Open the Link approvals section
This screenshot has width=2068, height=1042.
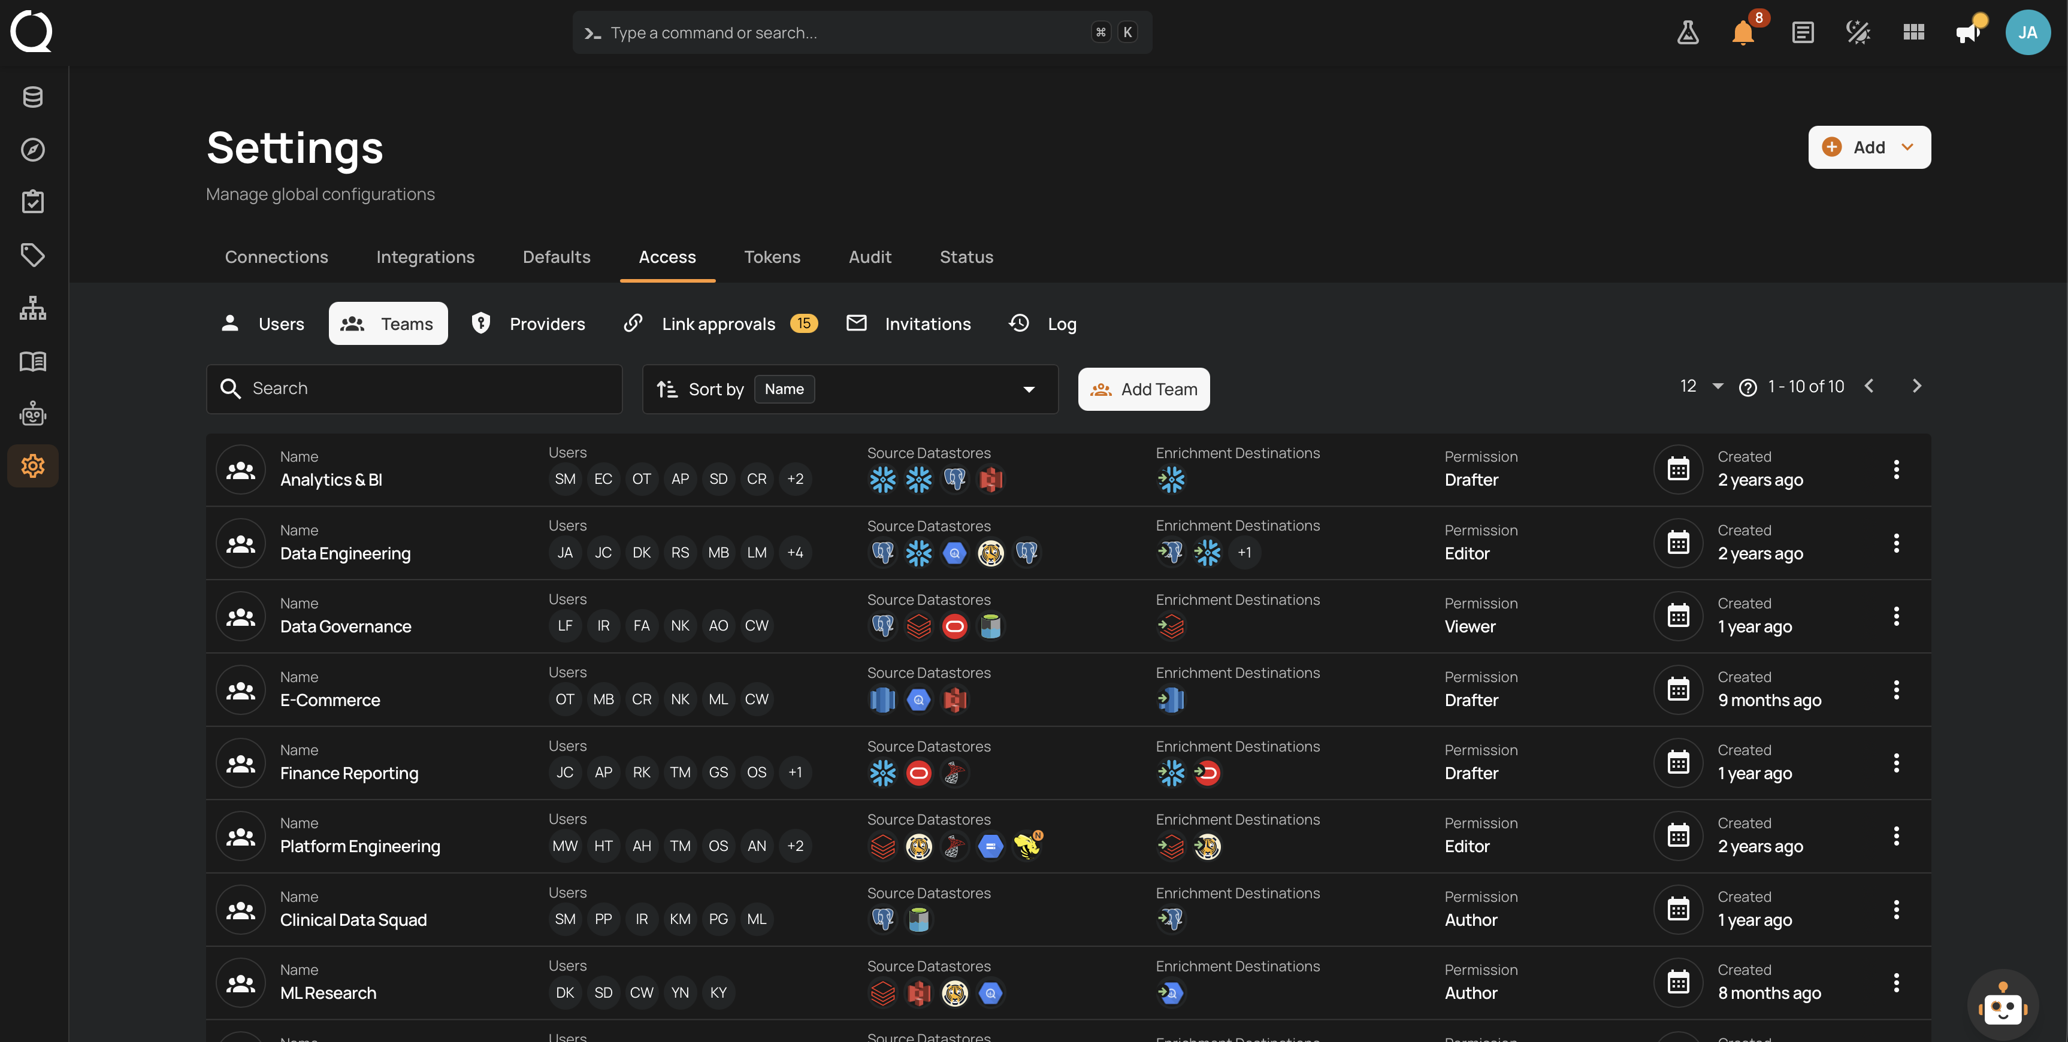[x=720, y=323]
